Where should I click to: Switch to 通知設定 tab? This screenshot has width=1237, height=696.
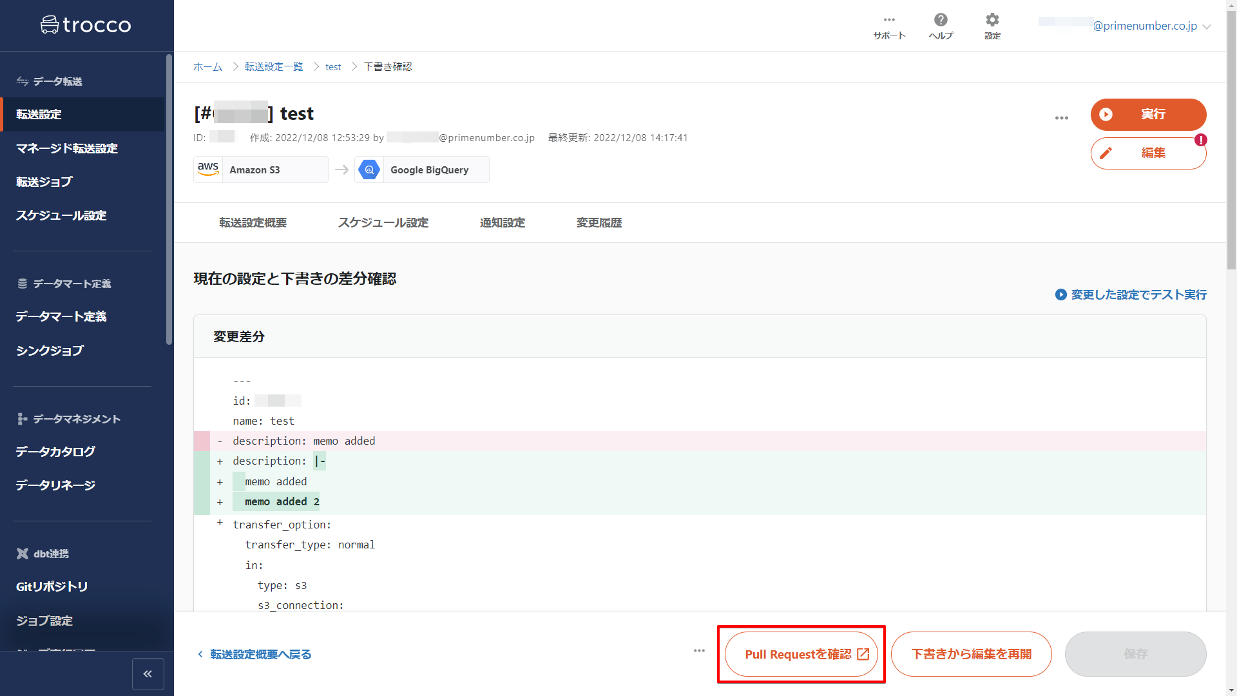pyautogui.click(x=503, y=223)
